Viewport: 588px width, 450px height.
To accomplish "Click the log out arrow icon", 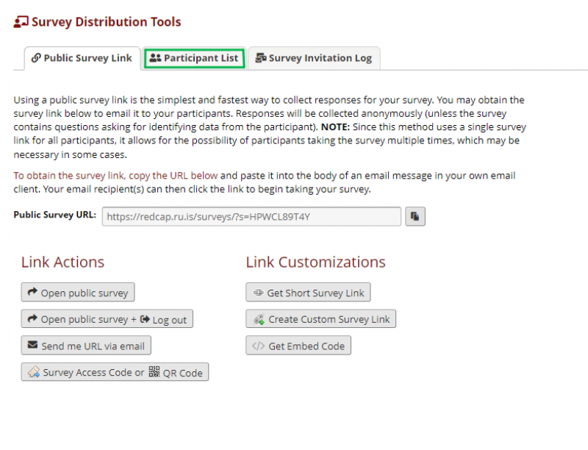I will (145, 319).
